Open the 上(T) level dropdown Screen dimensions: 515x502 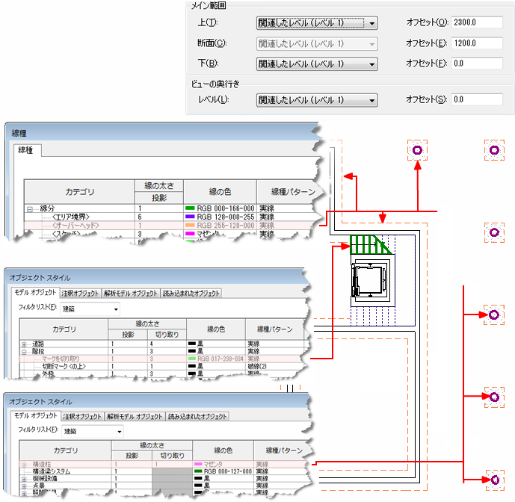[317, 23]
